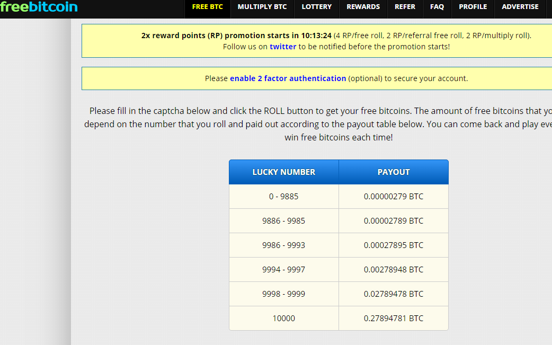Select the 9986 - 9993 range cell

click(x=284, y=245)
